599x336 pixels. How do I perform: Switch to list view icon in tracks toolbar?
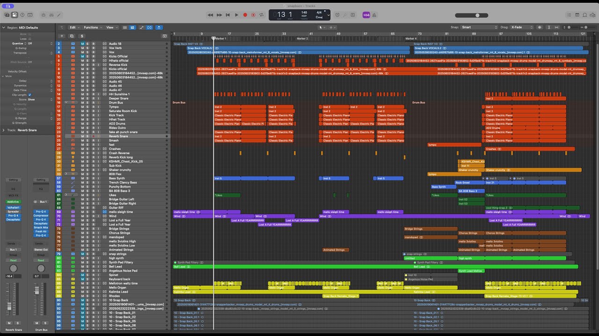click(125, 28)
